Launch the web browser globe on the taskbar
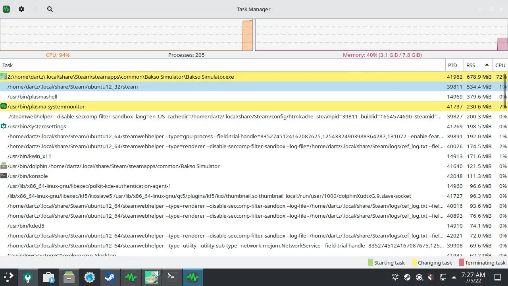508x286 pixels. [90, 277]
